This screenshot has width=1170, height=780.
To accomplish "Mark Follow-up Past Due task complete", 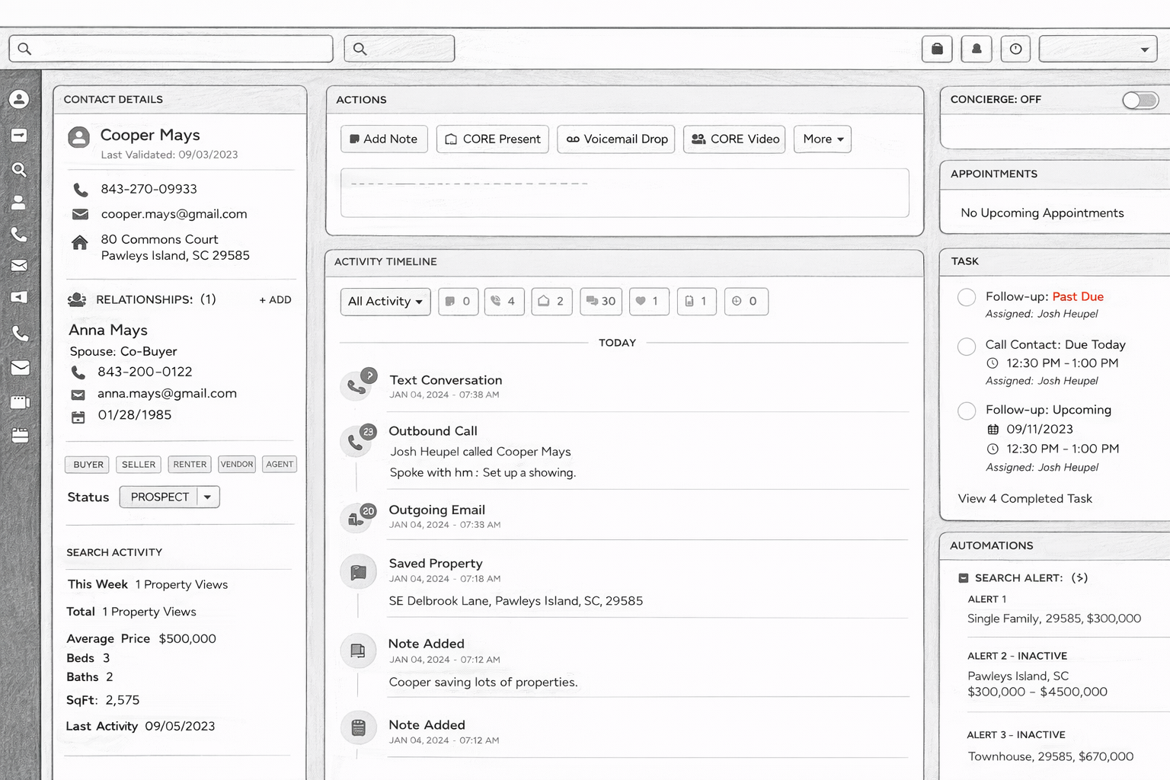I will pyautogui.click(x=967, y=297).
